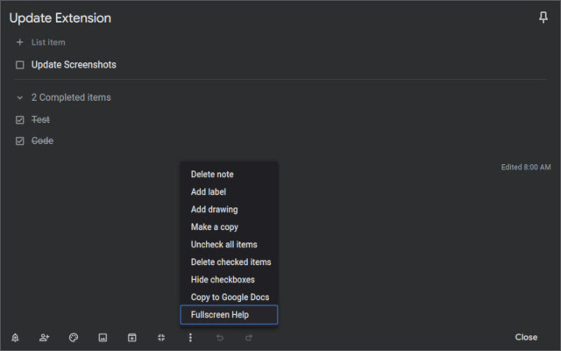Click the add image icon
The height and width of the screenshot is (351, 561).
[103, 337]
